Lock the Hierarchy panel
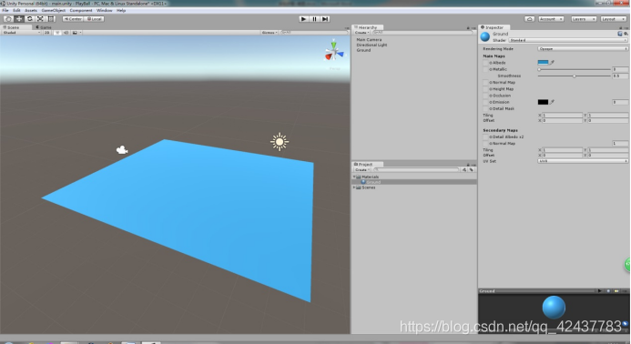 coord(468,28)
